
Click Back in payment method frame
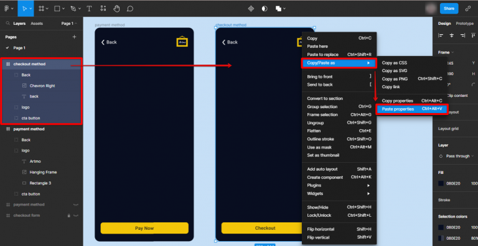(109, 42)
